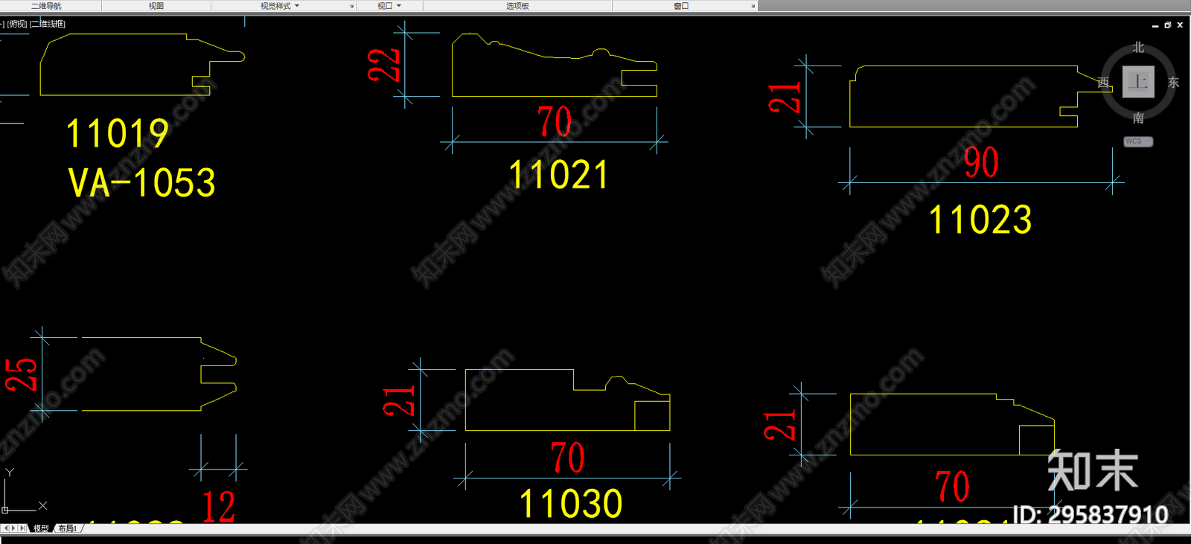Click the previous layout tab arrow

click(6, 528)
